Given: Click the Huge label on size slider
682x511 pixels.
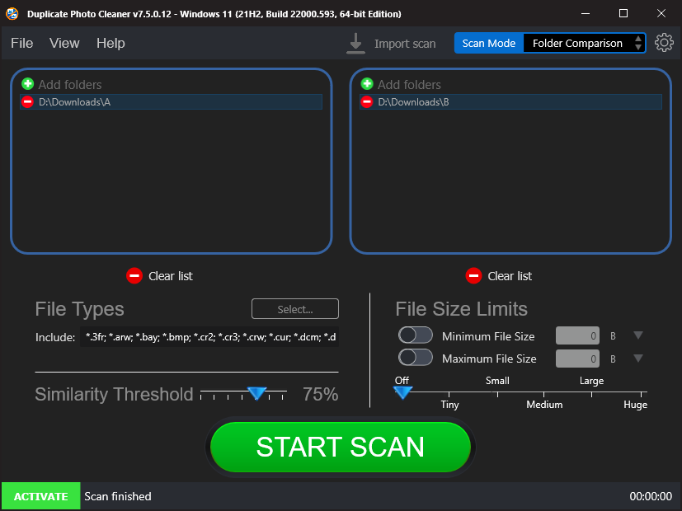Looking at the screenshot, I should pos(635,405).
